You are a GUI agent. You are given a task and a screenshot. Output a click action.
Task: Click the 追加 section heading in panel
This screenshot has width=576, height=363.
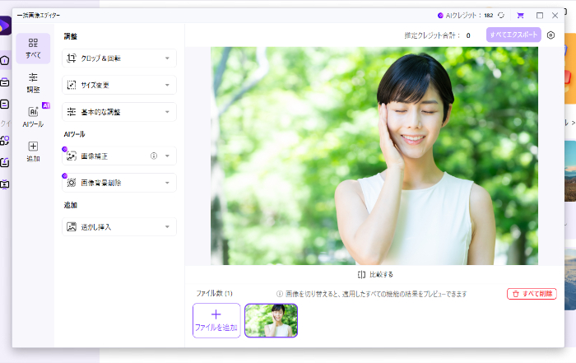tap(71, 206)
